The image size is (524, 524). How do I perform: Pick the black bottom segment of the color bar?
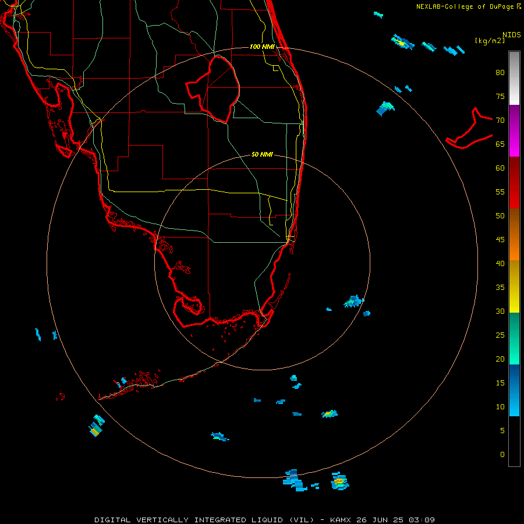click(514, 441)
